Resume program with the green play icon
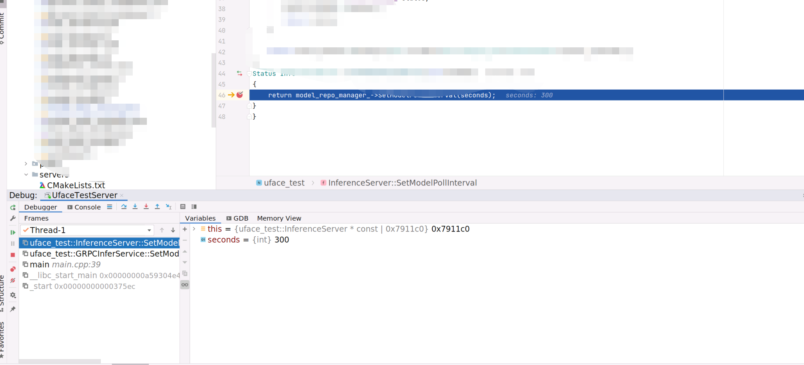Screen dimensions: 804x365 click(13, 232)
